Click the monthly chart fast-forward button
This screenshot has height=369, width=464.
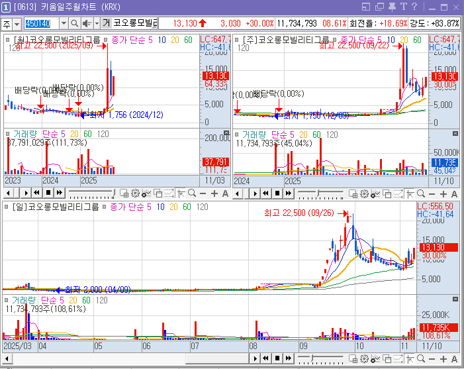[59, 193]
